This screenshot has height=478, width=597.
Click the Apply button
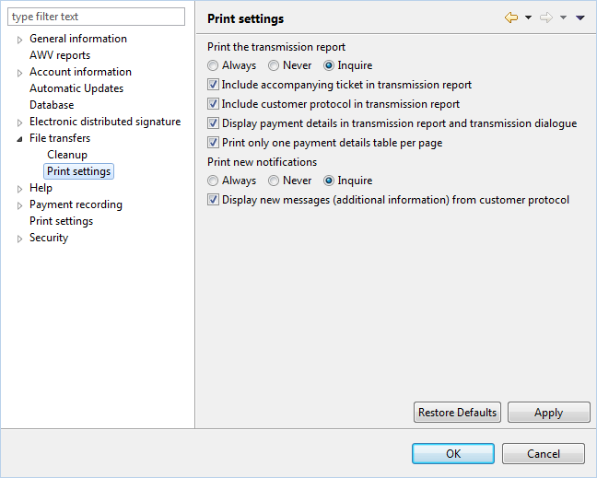pos(549,413)
